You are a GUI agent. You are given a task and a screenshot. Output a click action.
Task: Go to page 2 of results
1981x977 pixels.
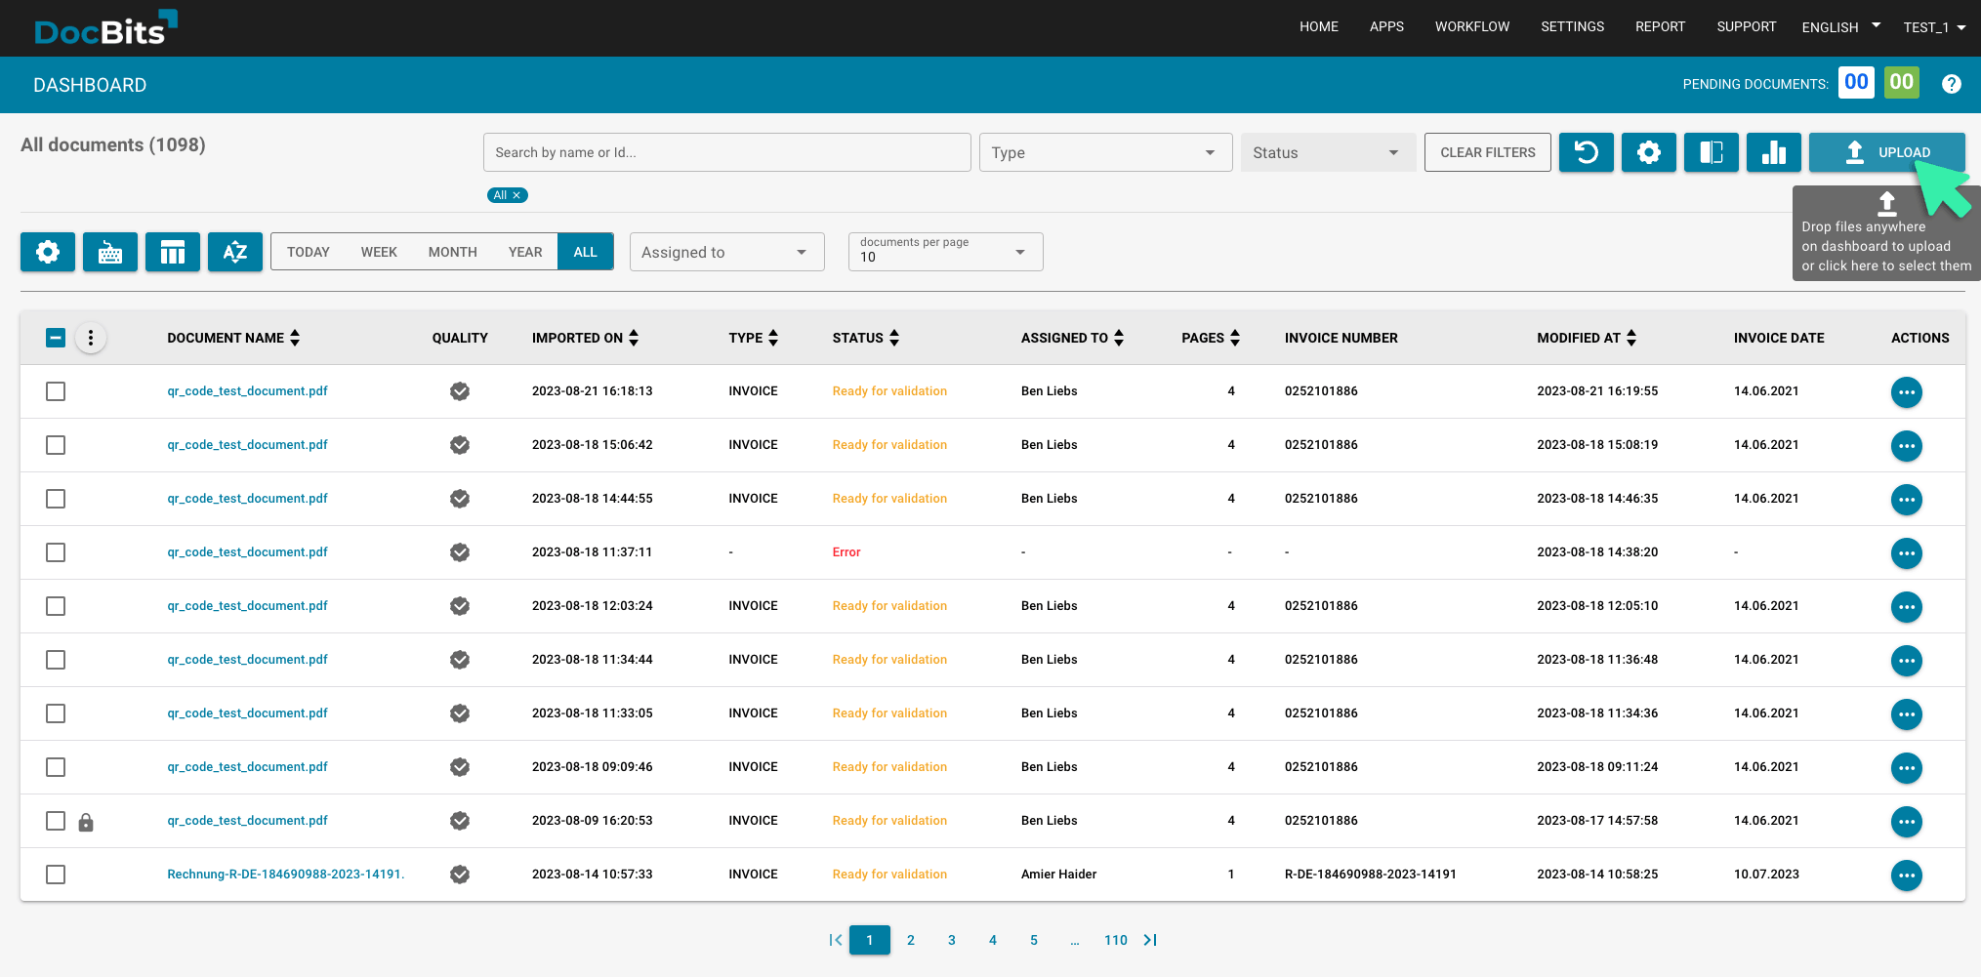(x=910, y=940)
